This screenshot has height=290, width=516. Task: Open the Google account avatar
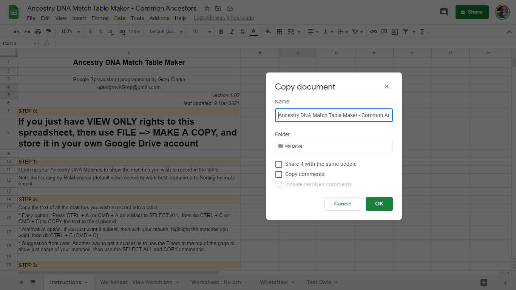tap(502, 12)
